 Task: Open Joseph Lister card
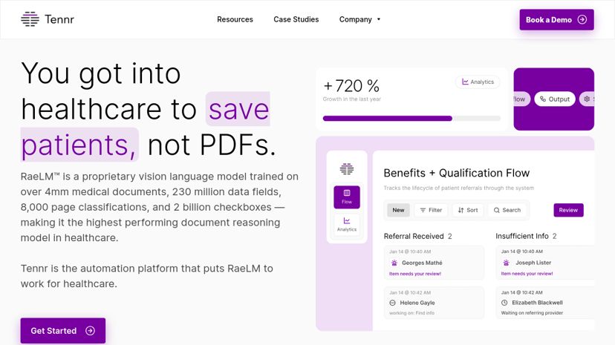click(545, 263)
